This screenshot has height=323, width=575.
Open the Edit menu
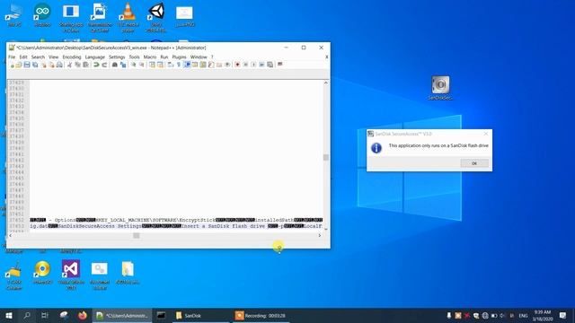coord(23,57)
